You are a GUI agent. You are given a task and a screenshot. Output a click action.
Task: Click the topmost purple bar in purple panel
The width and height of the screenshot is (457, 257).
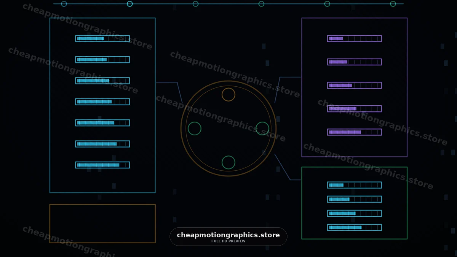tap(354, 38)
